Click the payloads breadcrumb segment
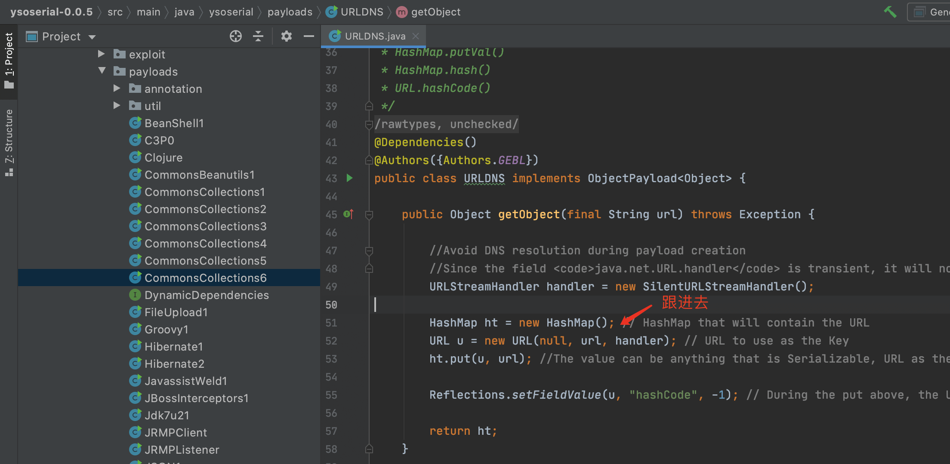The image size is (950, 464). coord(290,12)
